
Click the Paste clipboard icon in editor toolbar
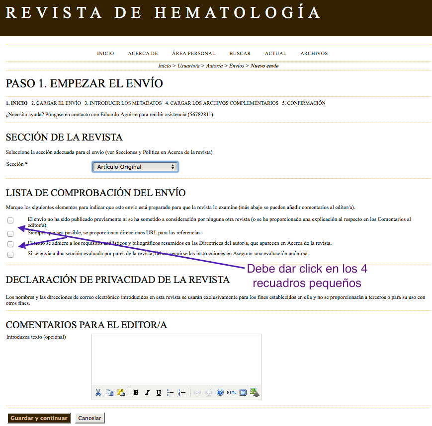pos(121,392)
